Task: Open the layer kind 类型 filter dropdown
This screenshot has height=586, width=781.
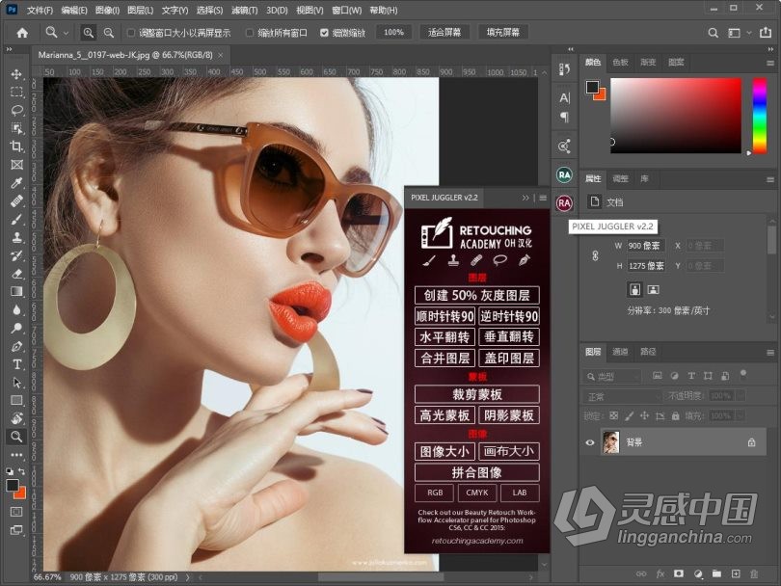Action: pyautogui.click(x=611, y=377)
